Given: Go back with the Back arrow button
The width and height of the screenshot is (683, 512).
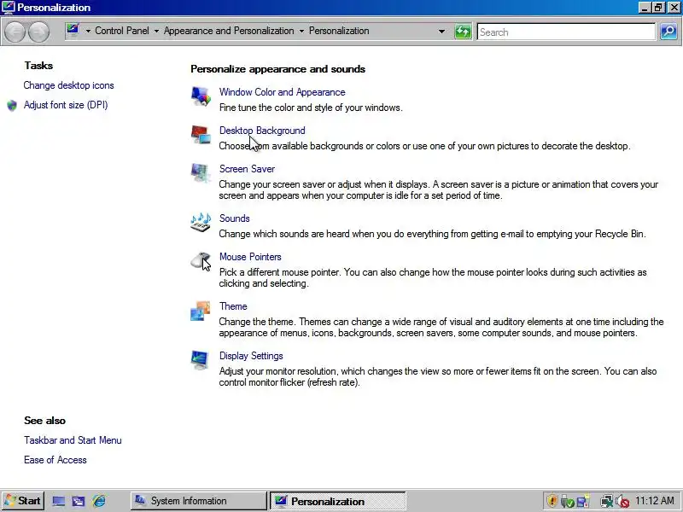Looking at the screenshot, I should [15, 32].
